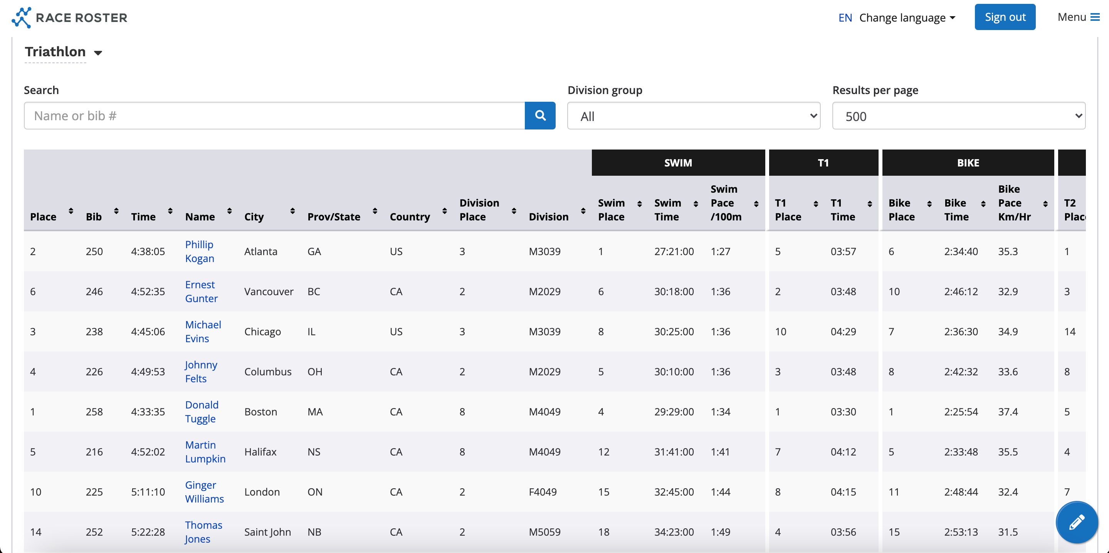Sort by T1 Time column arrows
The height and width of the screenshot is (553, 1109).
click(x=870, y=204)
